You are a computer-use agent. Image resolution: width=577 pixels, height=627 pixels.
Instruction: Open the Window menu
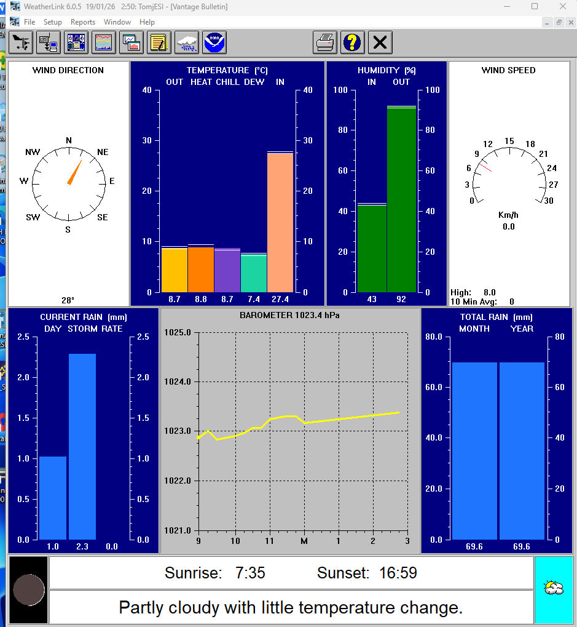pos(117,22)
